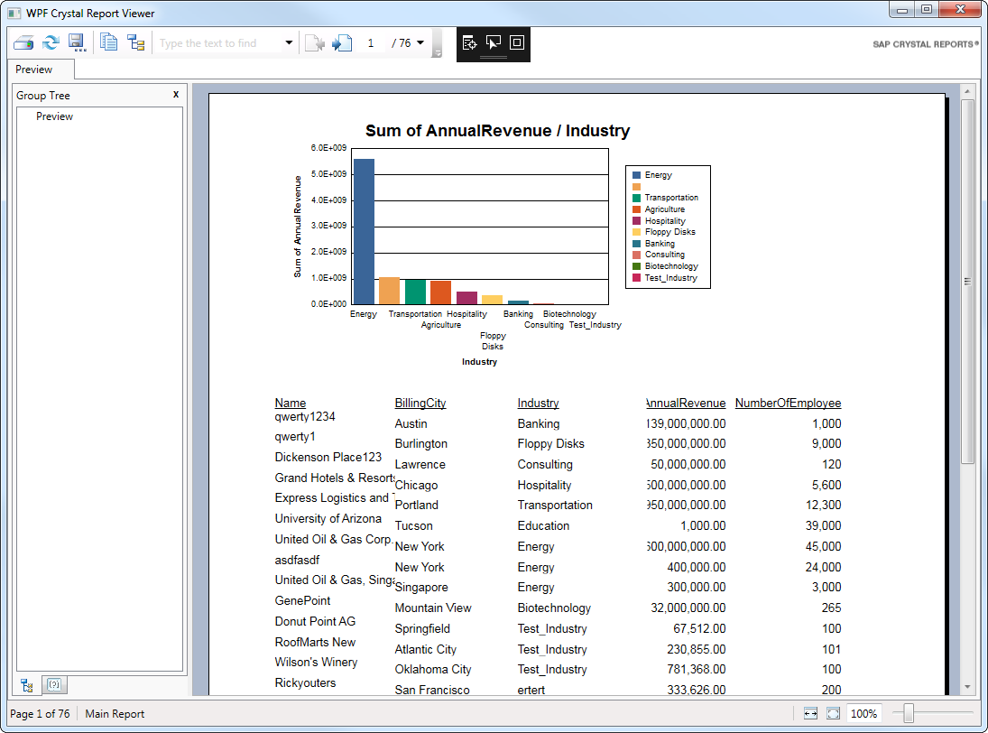Screen dimensions: 988x733
Task: Click the Print report icon
Action: click(23, 43)
